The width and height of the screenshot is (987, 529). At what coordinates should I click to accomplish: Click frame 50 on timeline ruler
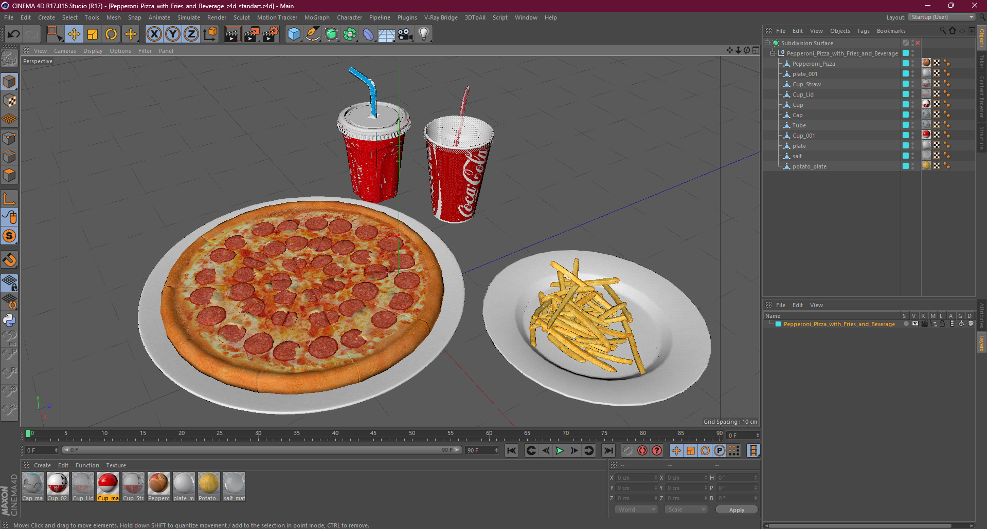412,434
